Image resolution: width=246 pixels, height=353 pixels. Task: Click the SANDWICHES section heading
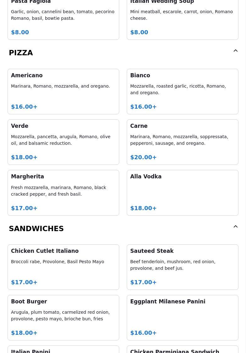coord(36,229)
